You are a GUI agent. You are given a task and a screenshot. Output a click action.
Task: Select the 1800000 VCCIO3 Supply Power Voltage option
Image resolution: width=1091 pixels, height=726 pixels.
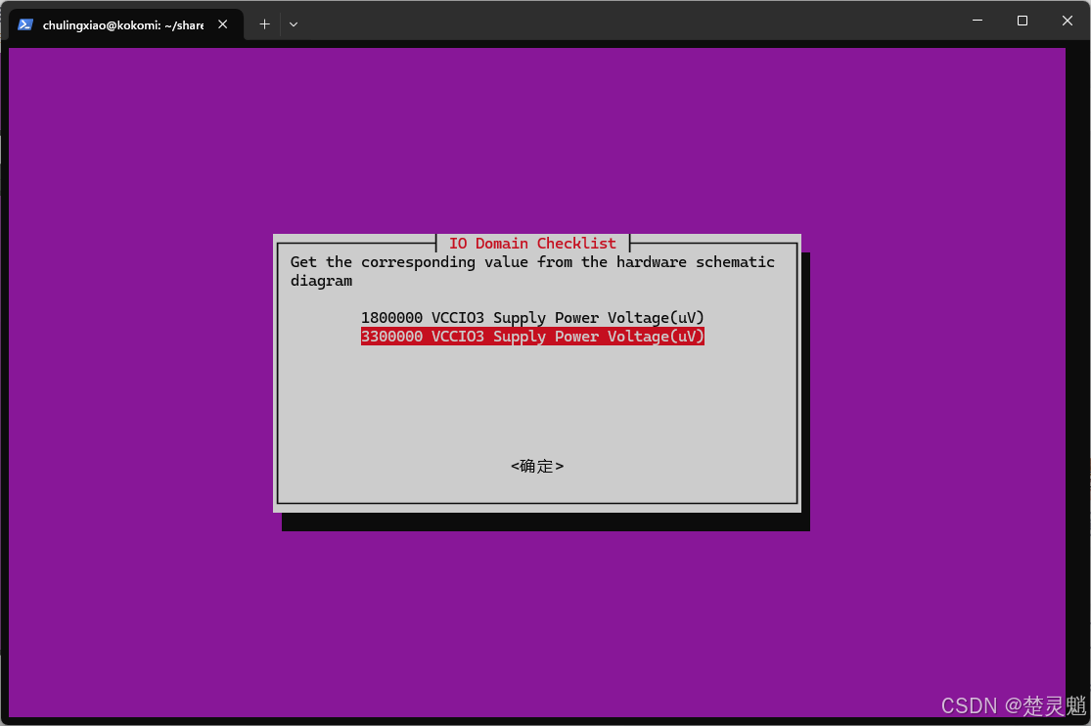pos(532,317)
